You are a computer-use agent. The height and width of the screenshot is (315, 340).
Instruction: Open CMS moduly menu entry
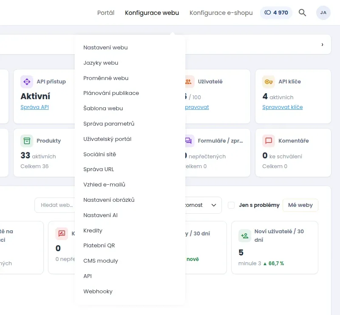click(x=101, y=261)
